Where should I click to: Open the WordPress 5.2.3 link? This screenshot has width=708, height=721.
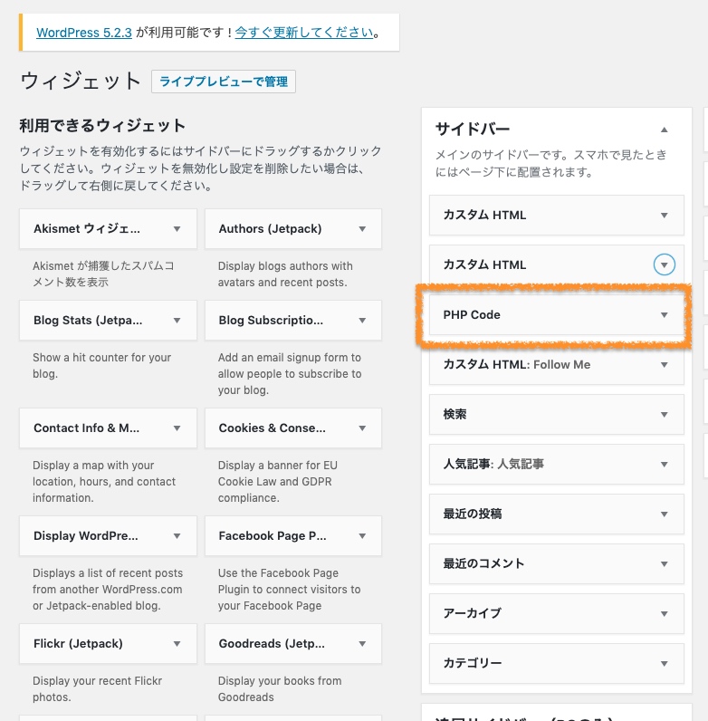84,33
